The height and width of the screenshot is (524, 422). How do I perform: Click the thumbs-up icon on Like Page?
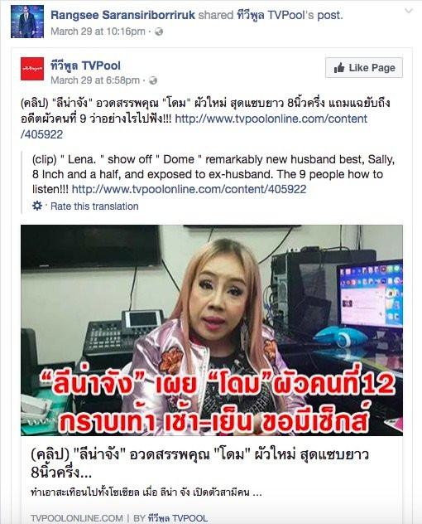339,68
